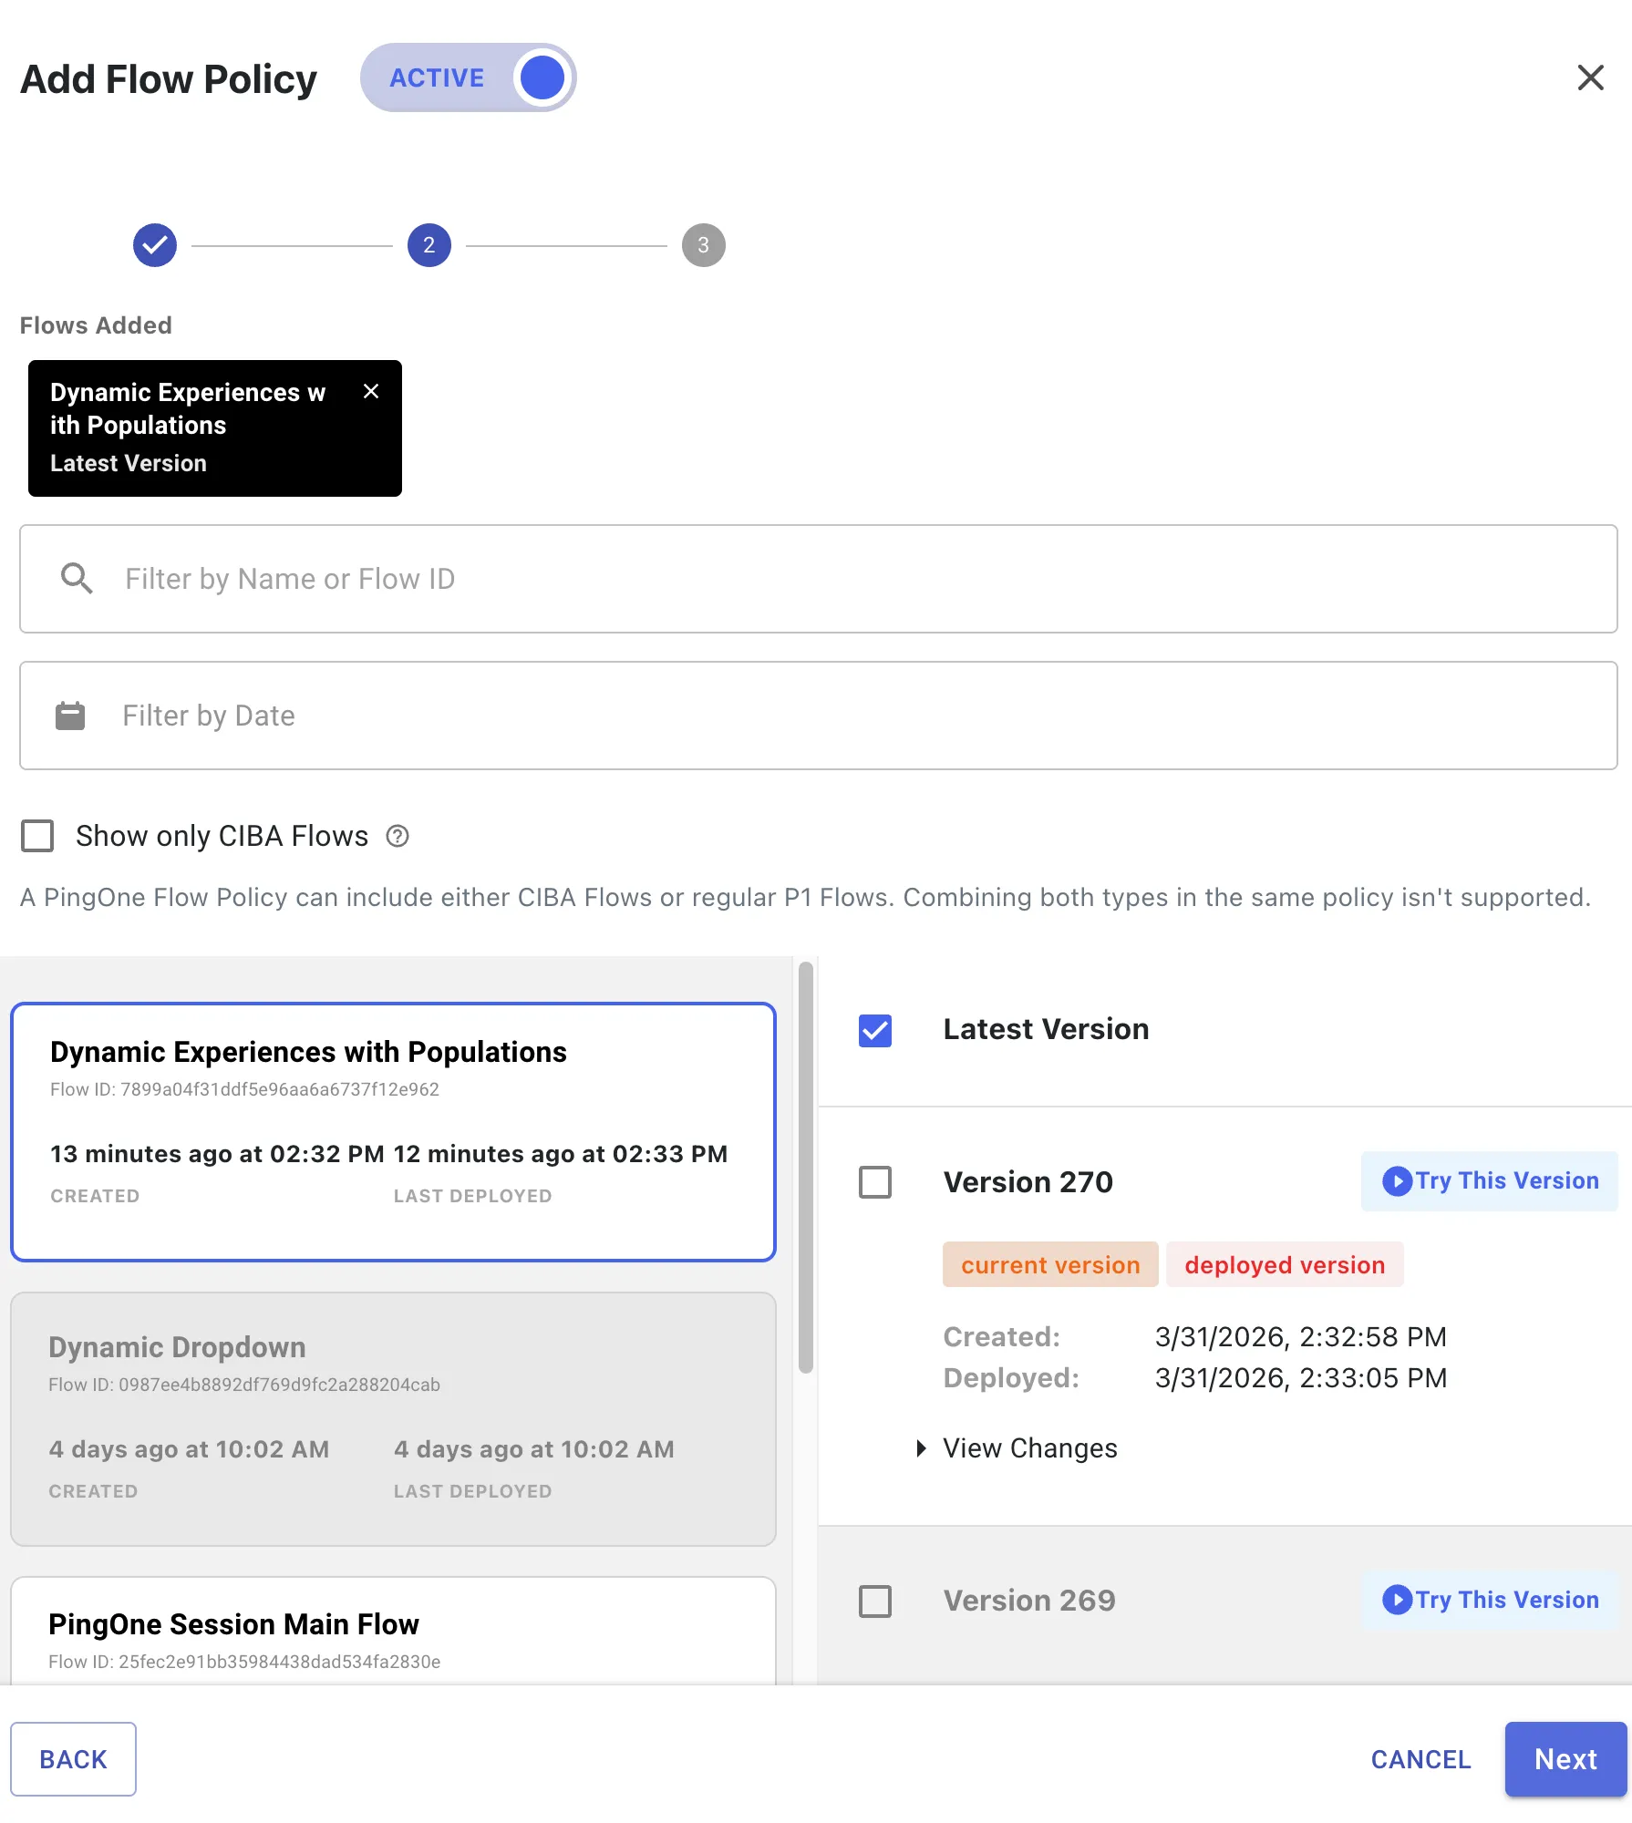
Task: Select step 2 in the wizard
Action: (x=429, y=245)
